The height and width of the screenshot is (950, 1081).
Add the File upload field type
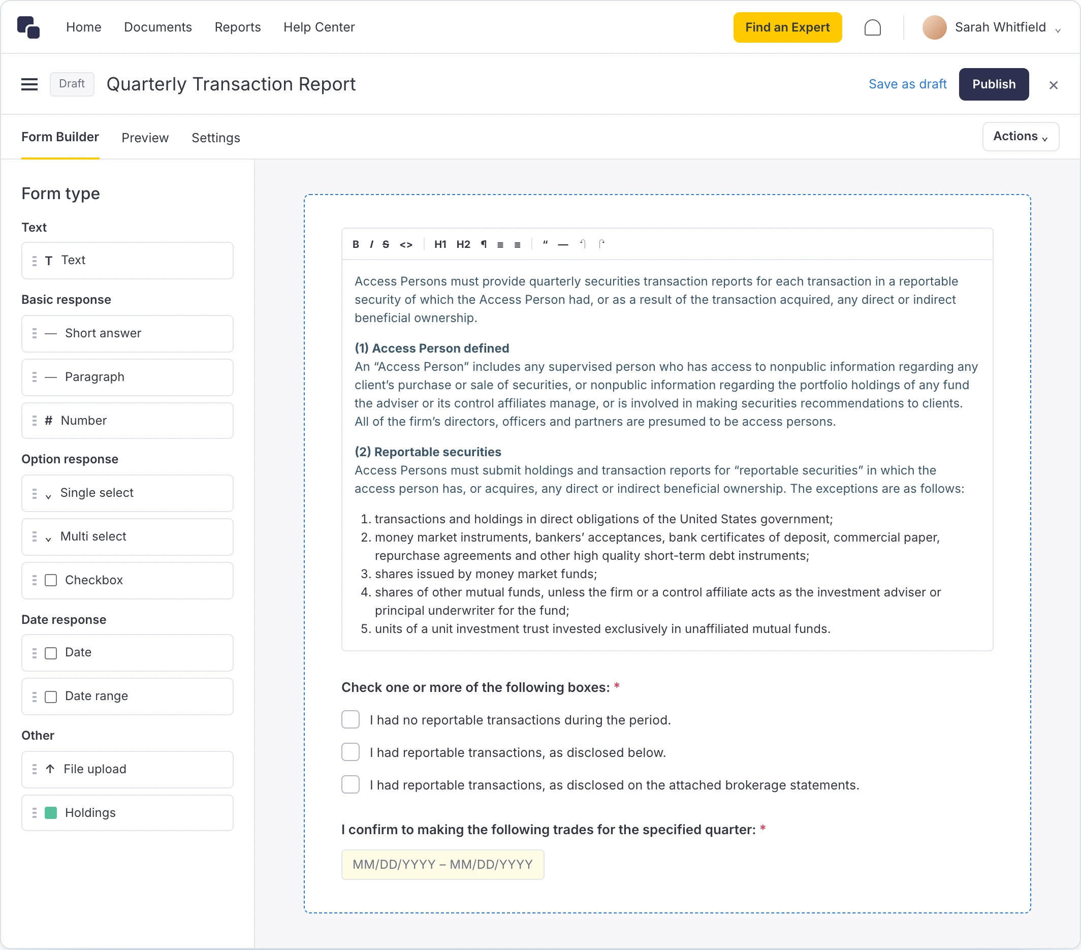pos(128,770)
